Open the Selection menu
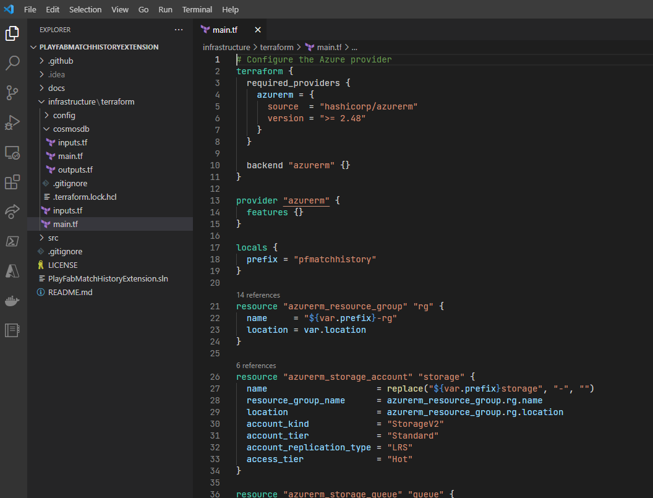Viewport: 653px width, 498px height. [x=85, y=9]
